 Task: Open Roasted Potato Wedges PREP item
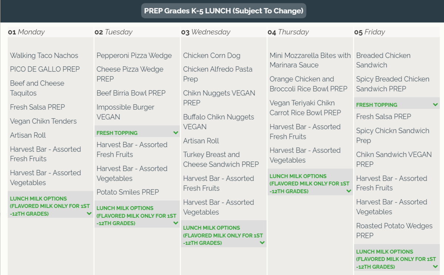(394, 230)
